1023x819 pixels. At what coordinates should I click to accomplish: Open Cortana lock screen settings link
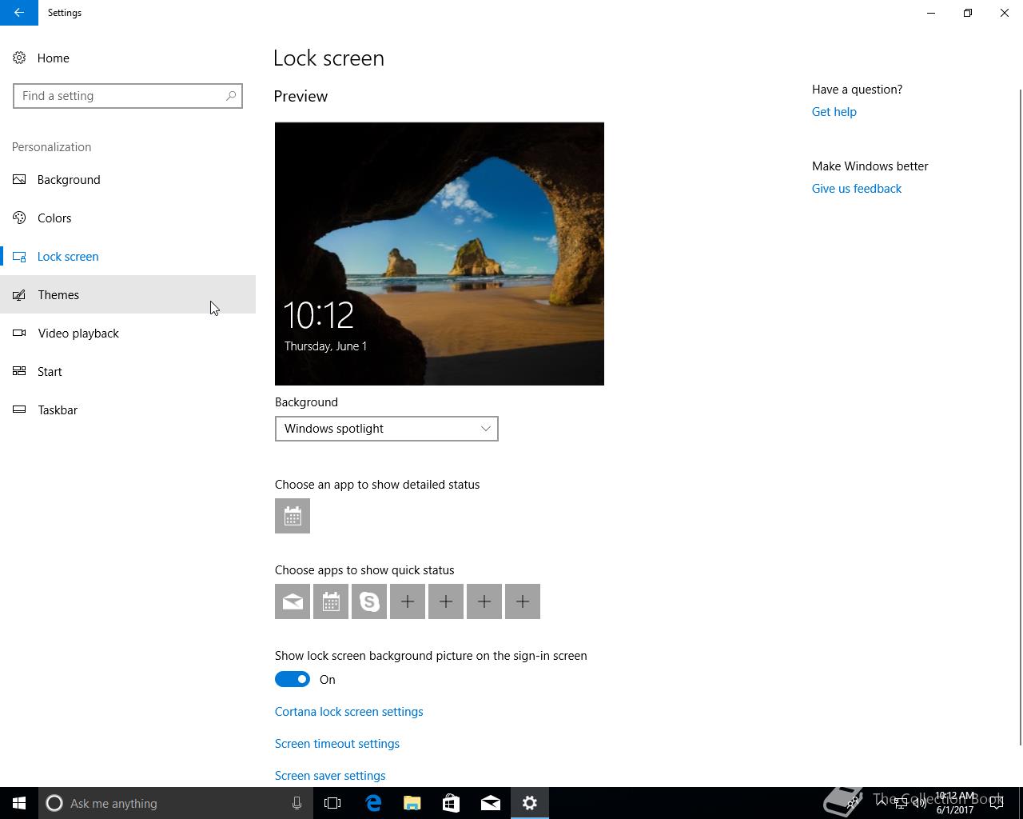click(349, 711)
